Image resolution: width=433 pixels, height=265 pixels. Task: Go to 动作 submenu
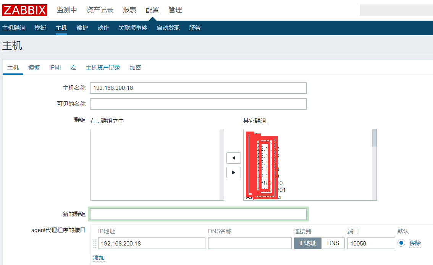click(103, 28)
